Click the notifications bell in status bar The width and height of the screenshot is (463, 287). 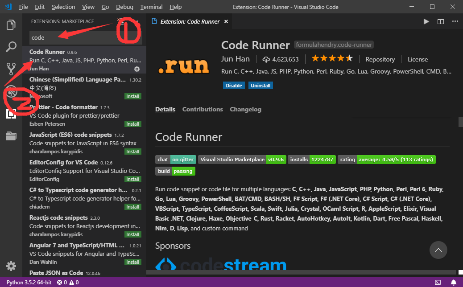(x=453, y=282)
